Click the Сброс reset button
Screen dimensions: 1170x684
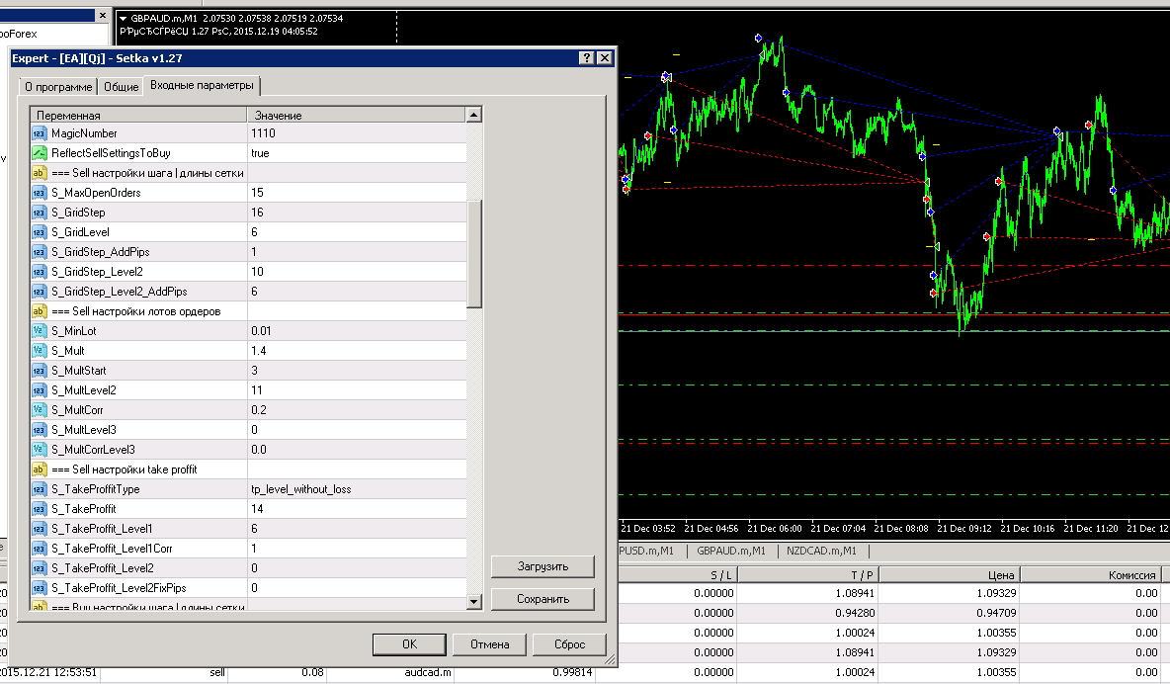pyautogui.click(x=569, y=644)
